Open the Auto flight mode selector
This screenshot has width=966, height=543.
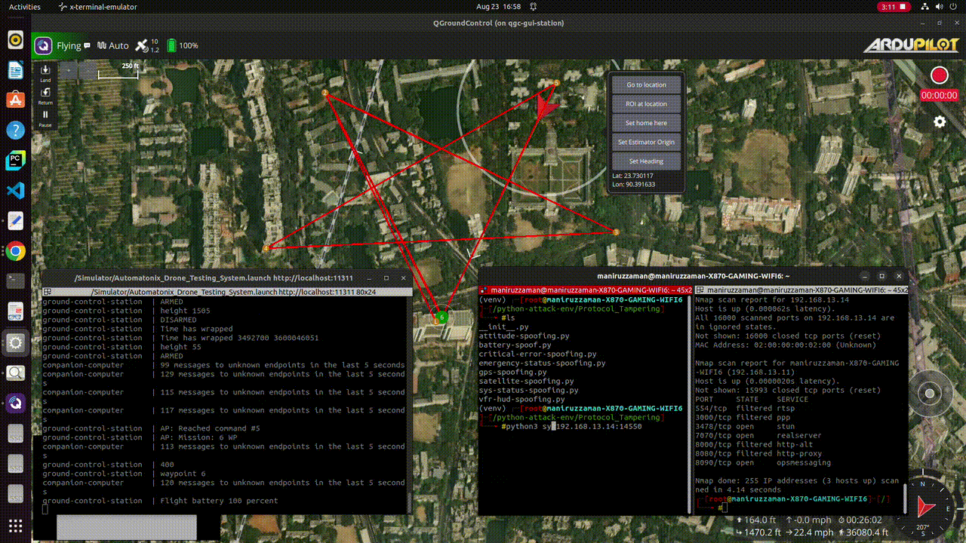click(x=112, y=45)
